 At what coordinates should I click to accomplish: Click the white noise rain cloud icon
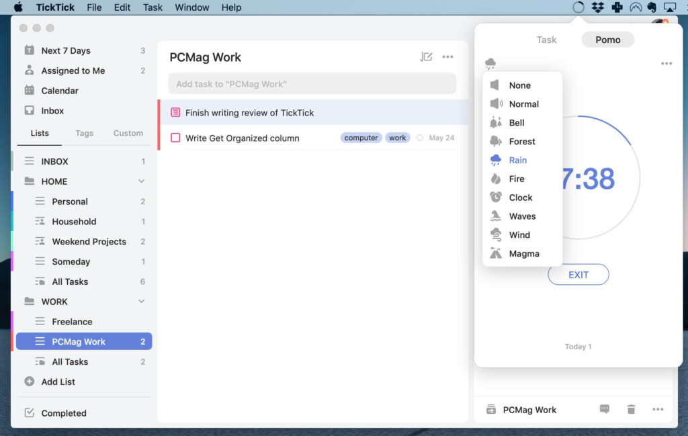point(490,64)
